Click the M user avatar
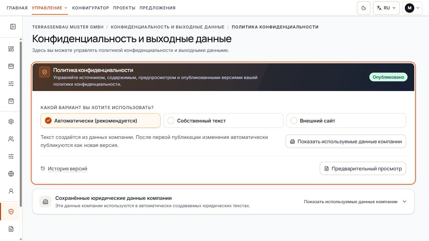The height and width of the screenshot is (241, 429). pos(410,8)
